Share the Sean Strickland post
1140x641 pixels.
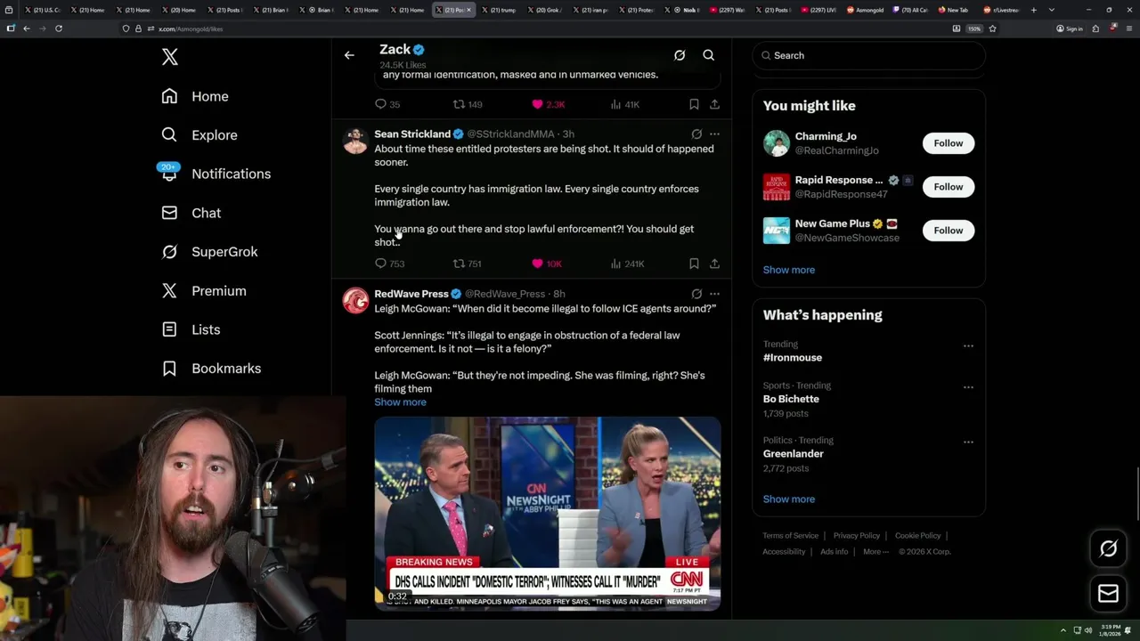click(x=714, y=264)
